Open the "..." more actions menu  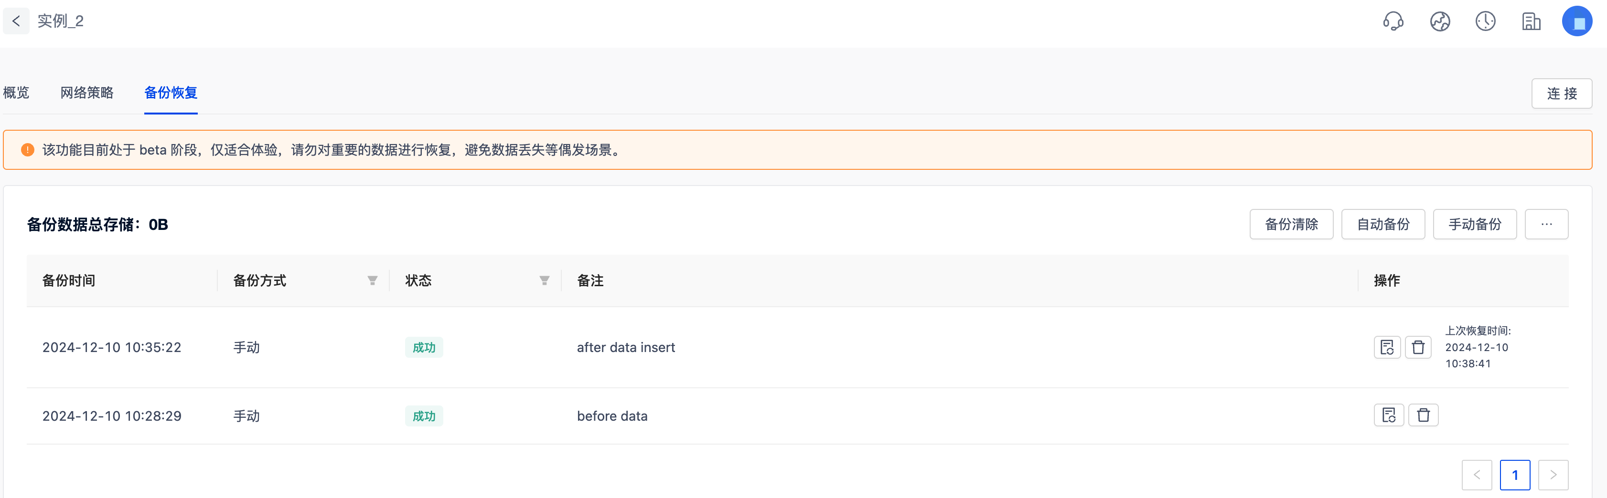(x=1546, y=224)
